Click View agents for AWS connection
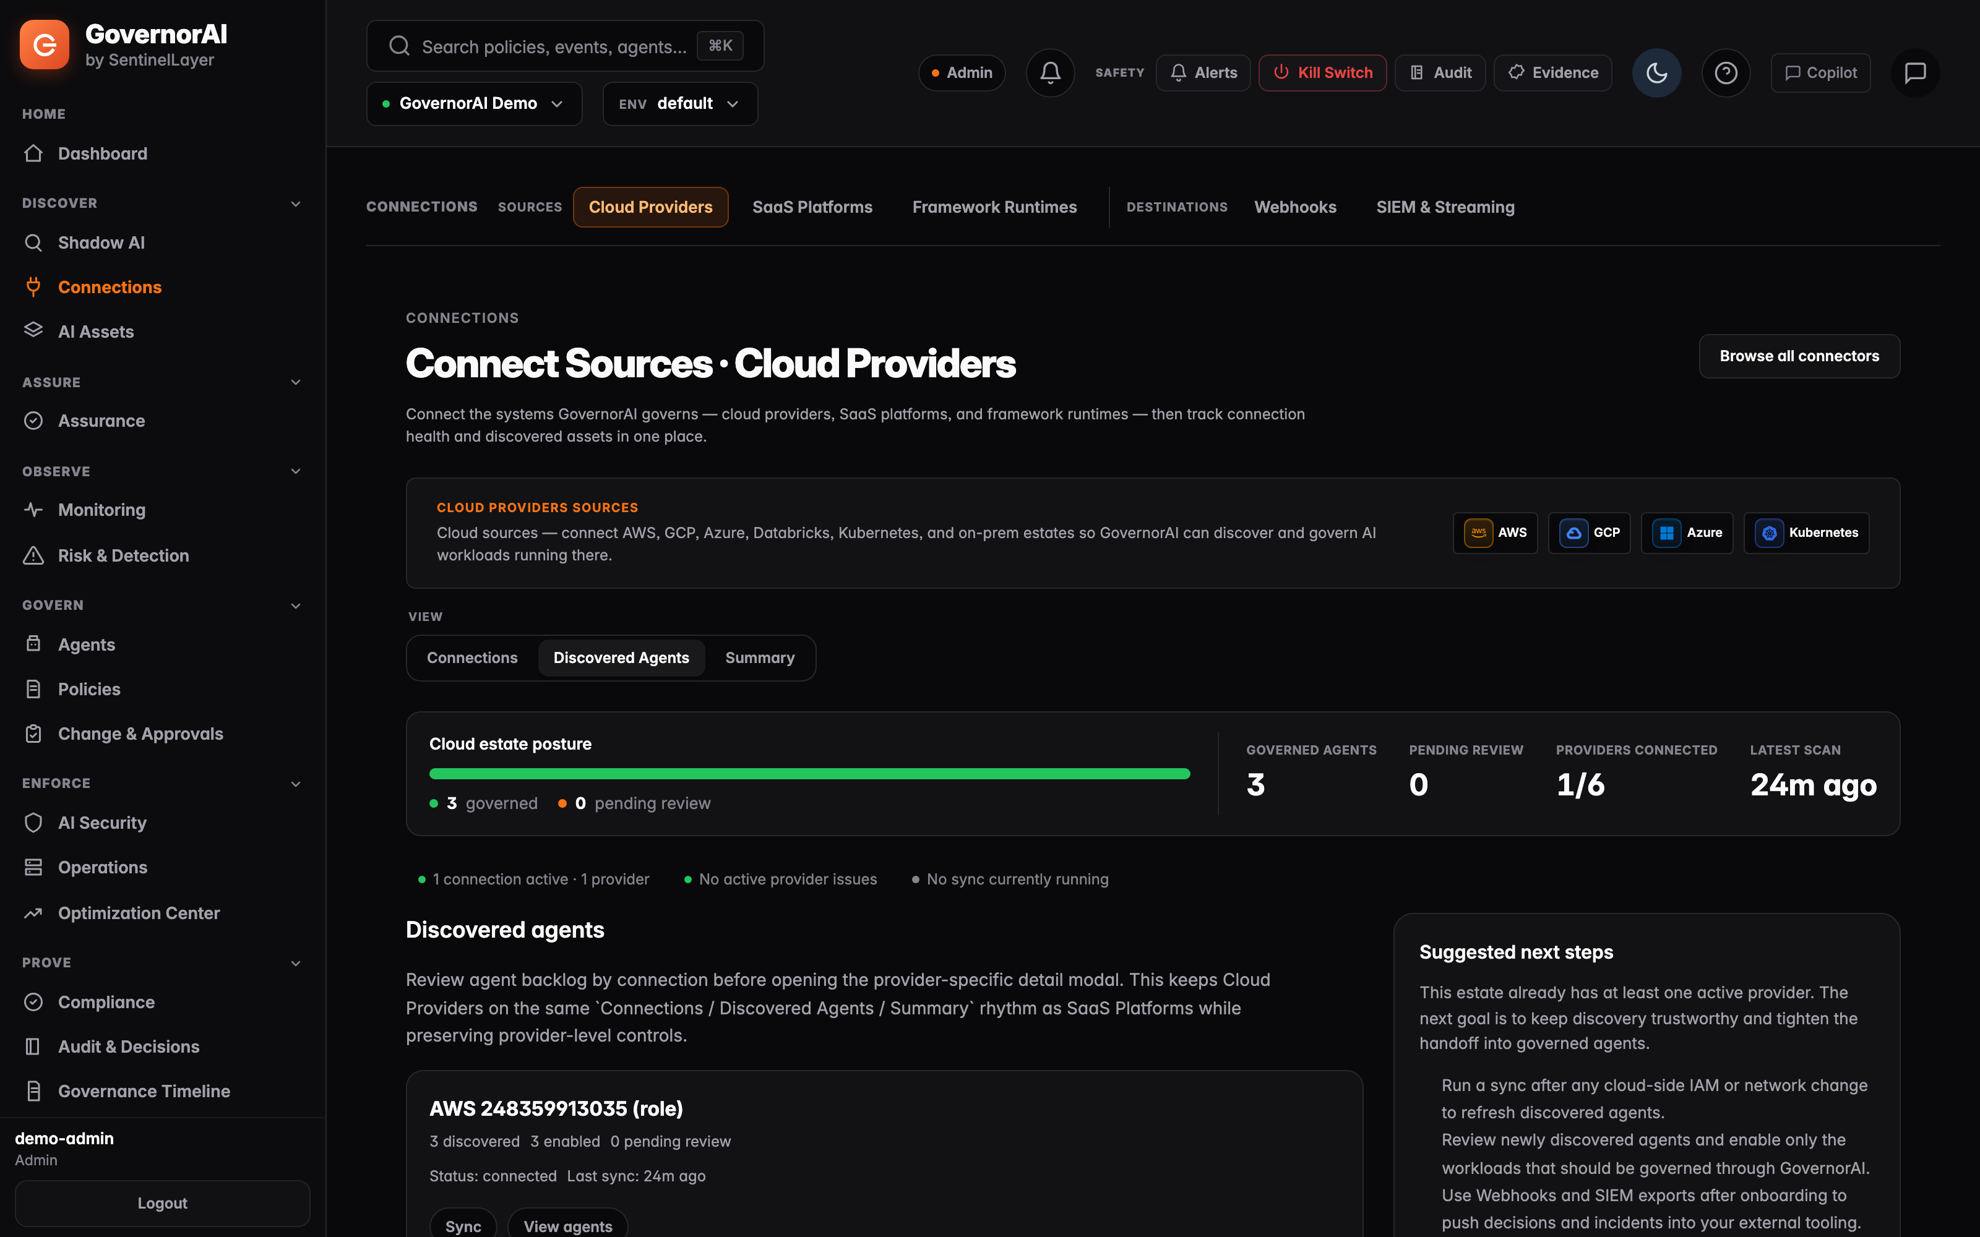This screenshot has height=1237, width=1980. pos(568,1225)
